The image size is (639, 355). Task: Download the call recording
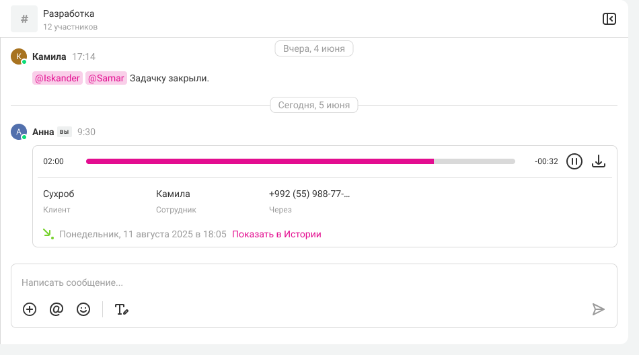coord(599,161)
